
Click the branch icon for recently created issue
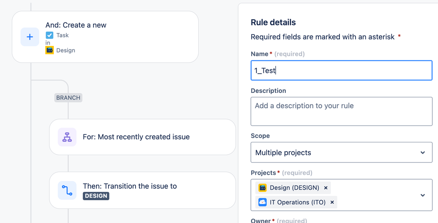pyautogui.click(x=67, y=137)
